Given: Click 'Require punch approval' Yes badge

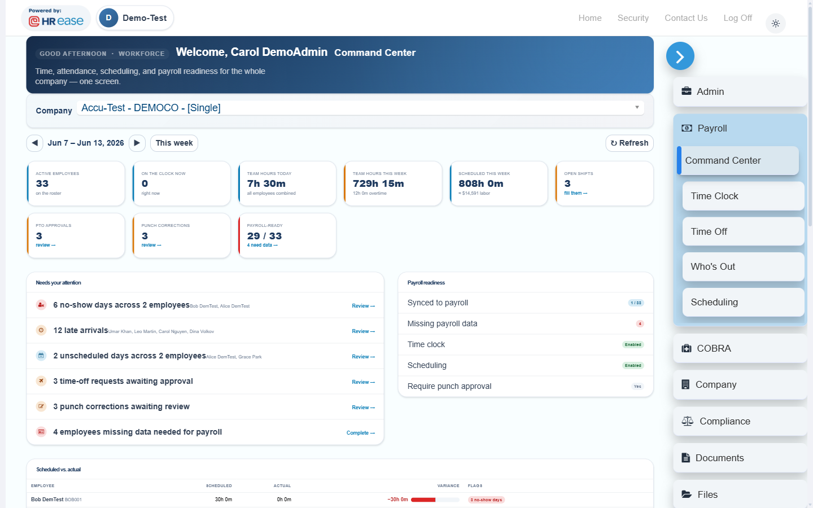Looking at the screenshot, I should [637, 386].
